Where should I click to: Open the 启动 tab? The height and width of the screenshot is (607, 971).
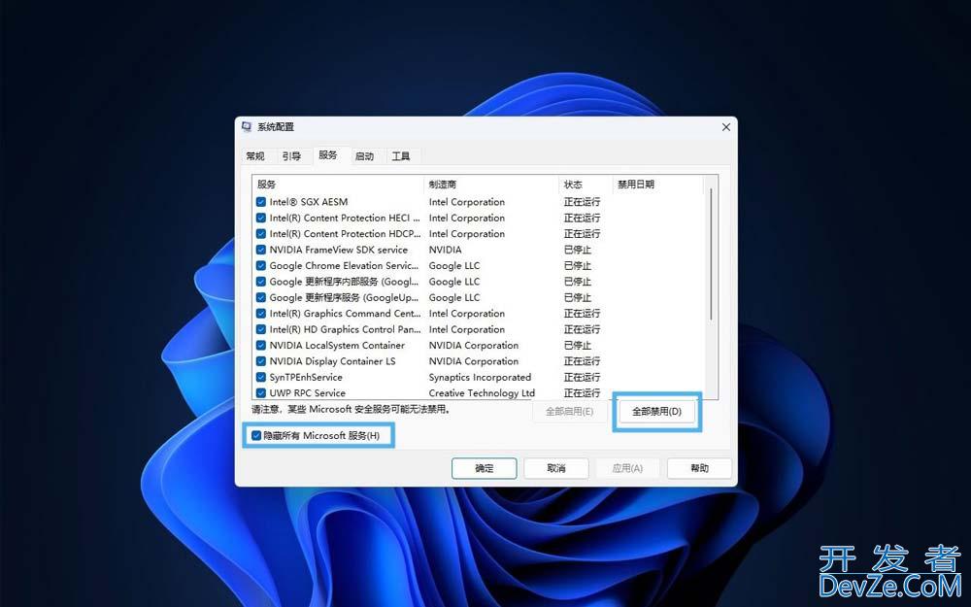(364, 156)
